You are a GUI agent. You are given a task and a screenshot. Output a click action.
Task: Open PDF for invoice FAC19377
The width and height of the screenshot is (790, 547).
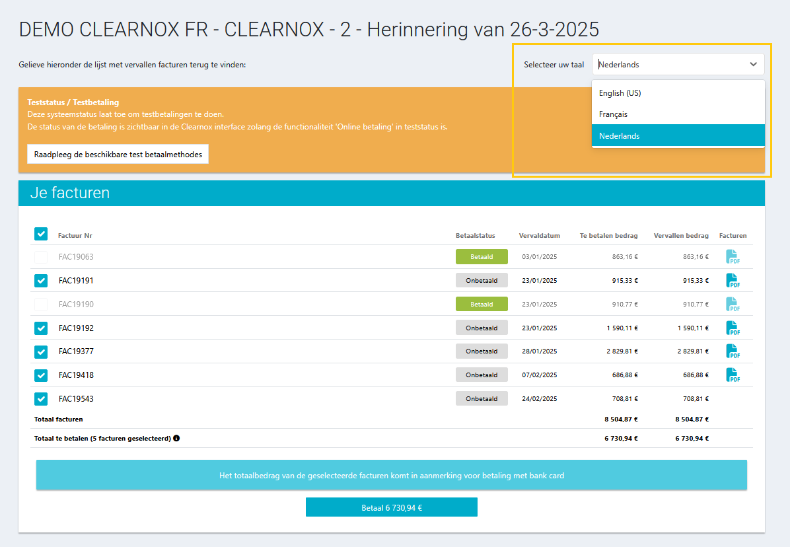coord(733,351)
